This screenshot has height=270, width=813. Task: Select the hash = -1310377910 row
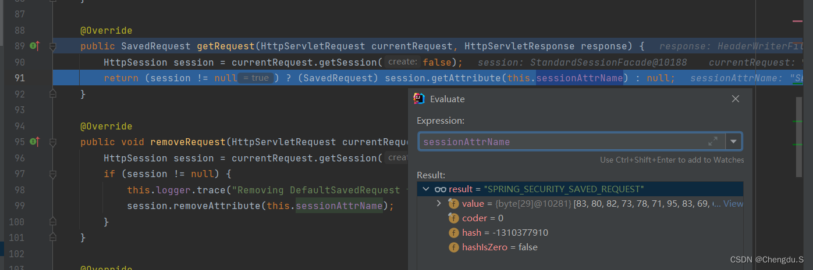click(x=505, y=233)
